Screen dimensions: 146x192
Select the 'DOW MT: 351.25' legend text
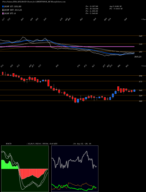[13, 10]
